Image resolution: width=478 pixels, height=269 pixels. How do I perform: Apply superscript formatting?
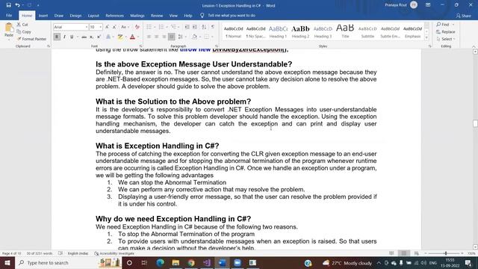99,37
